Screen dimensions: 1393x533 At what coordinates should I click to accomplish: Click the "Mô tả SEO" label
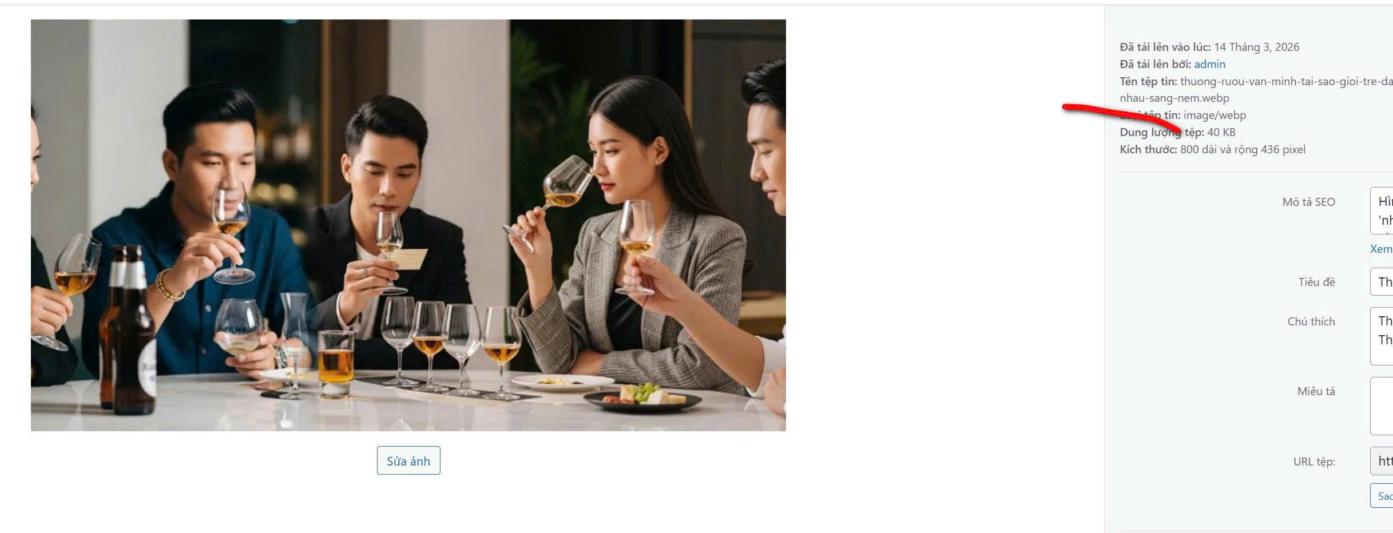click(1308, 202)
